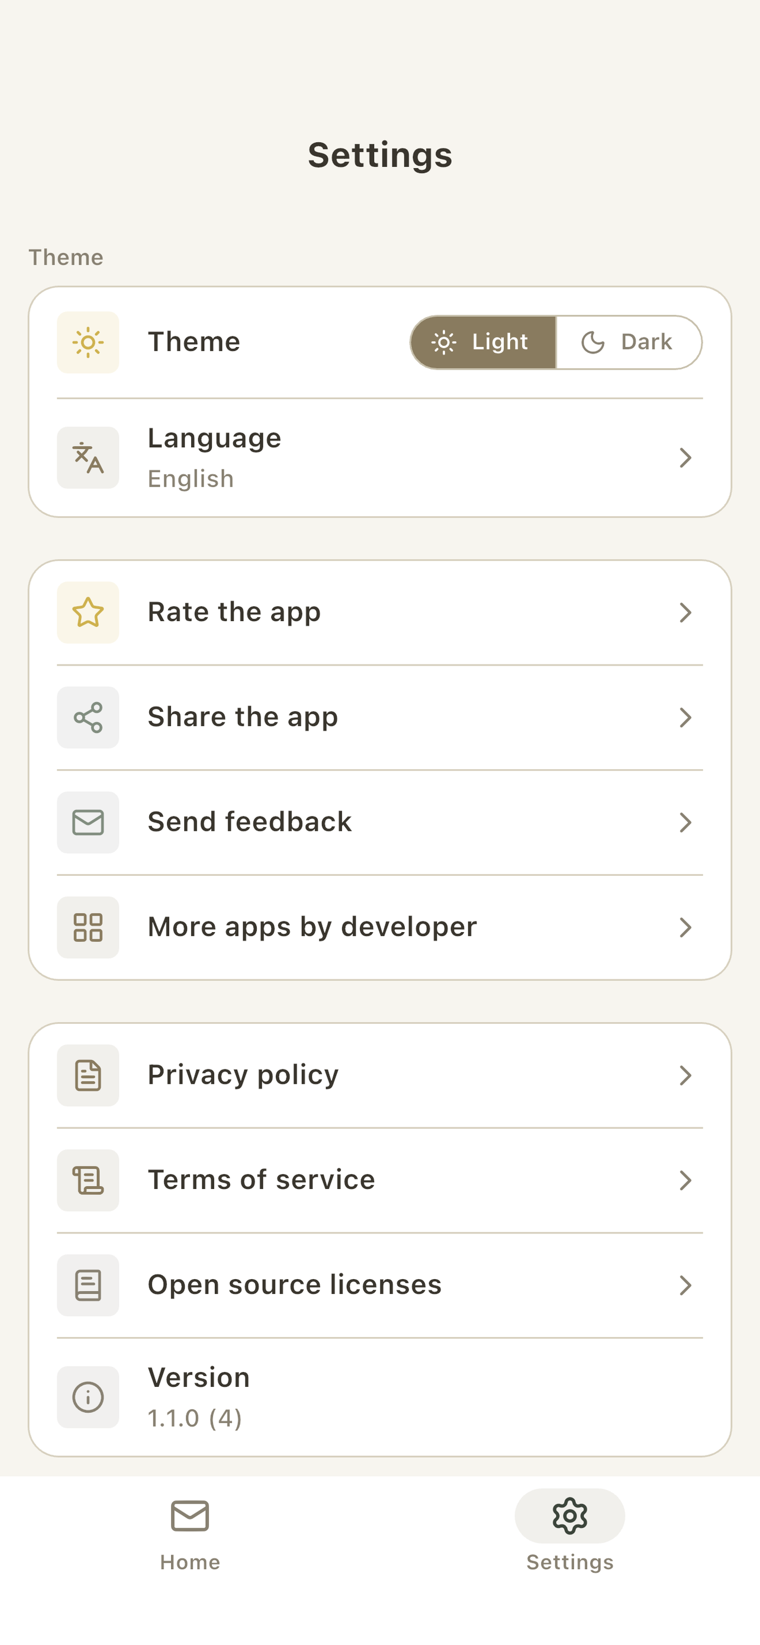Tap the Version 1.1.0 row

[x=379, y=1397]
